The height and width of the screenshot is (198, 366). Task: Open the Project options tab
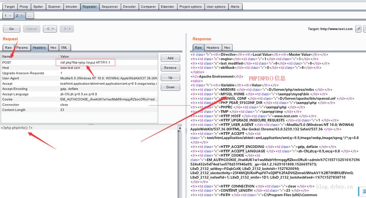click(x=191, y=6)
